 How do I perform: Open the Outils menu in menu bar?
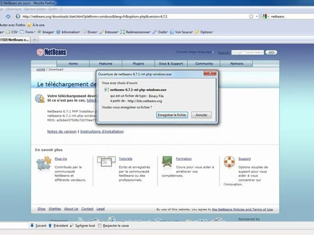(53, 9)
